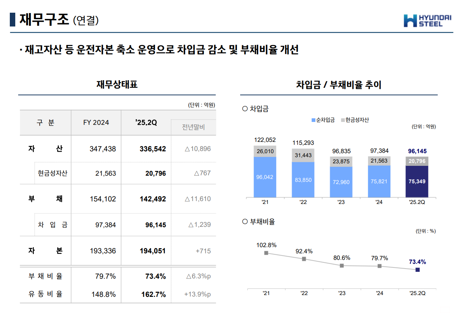Select the 92.4% marker for '22
Screen dimensions: 456x315
click(304, 259)
